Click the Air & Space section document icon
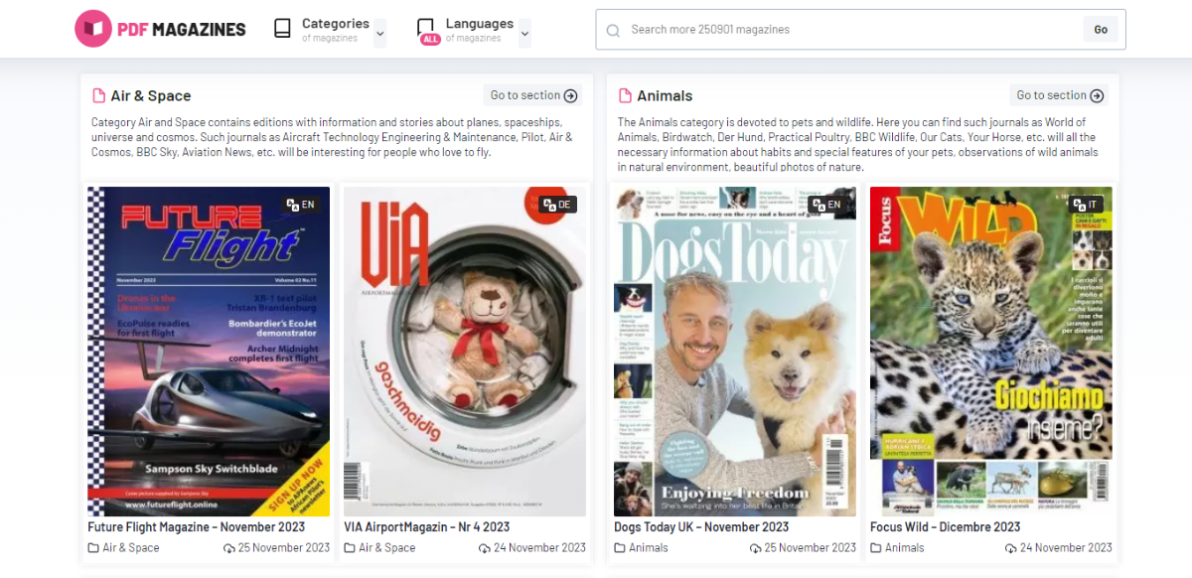This screenshot has height=578, width=1192. pyautogui.click(x=98, y=96)
